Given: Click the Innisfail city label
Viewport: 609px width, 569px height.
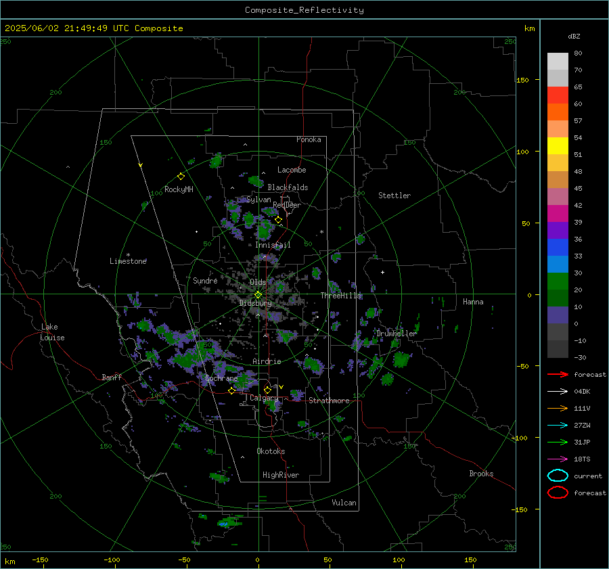Looking at the screenshot, I should (273, 245).
